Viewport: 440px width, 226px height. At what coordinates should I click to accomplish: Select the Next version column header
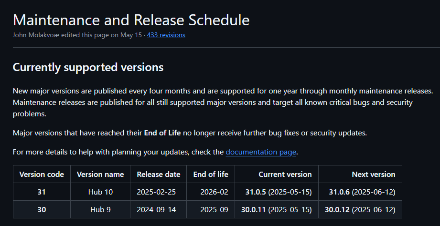click(360, 174)
